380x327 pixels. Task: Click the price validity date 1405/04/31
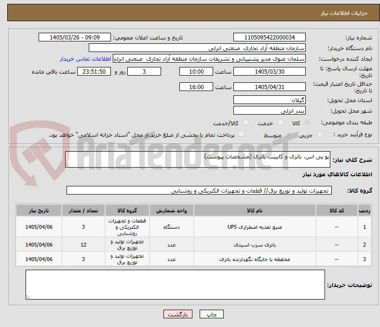click(x=270, y=87)
